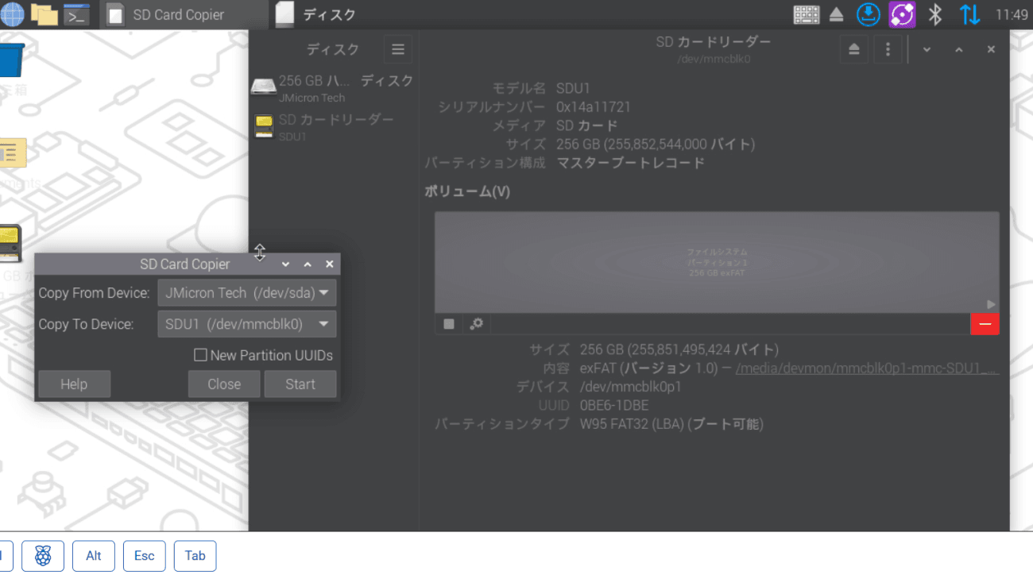Expand the Copy From Device dropdown
Image resolution: width=1033 pixels, height=575 pixels.
coord(247,293)
